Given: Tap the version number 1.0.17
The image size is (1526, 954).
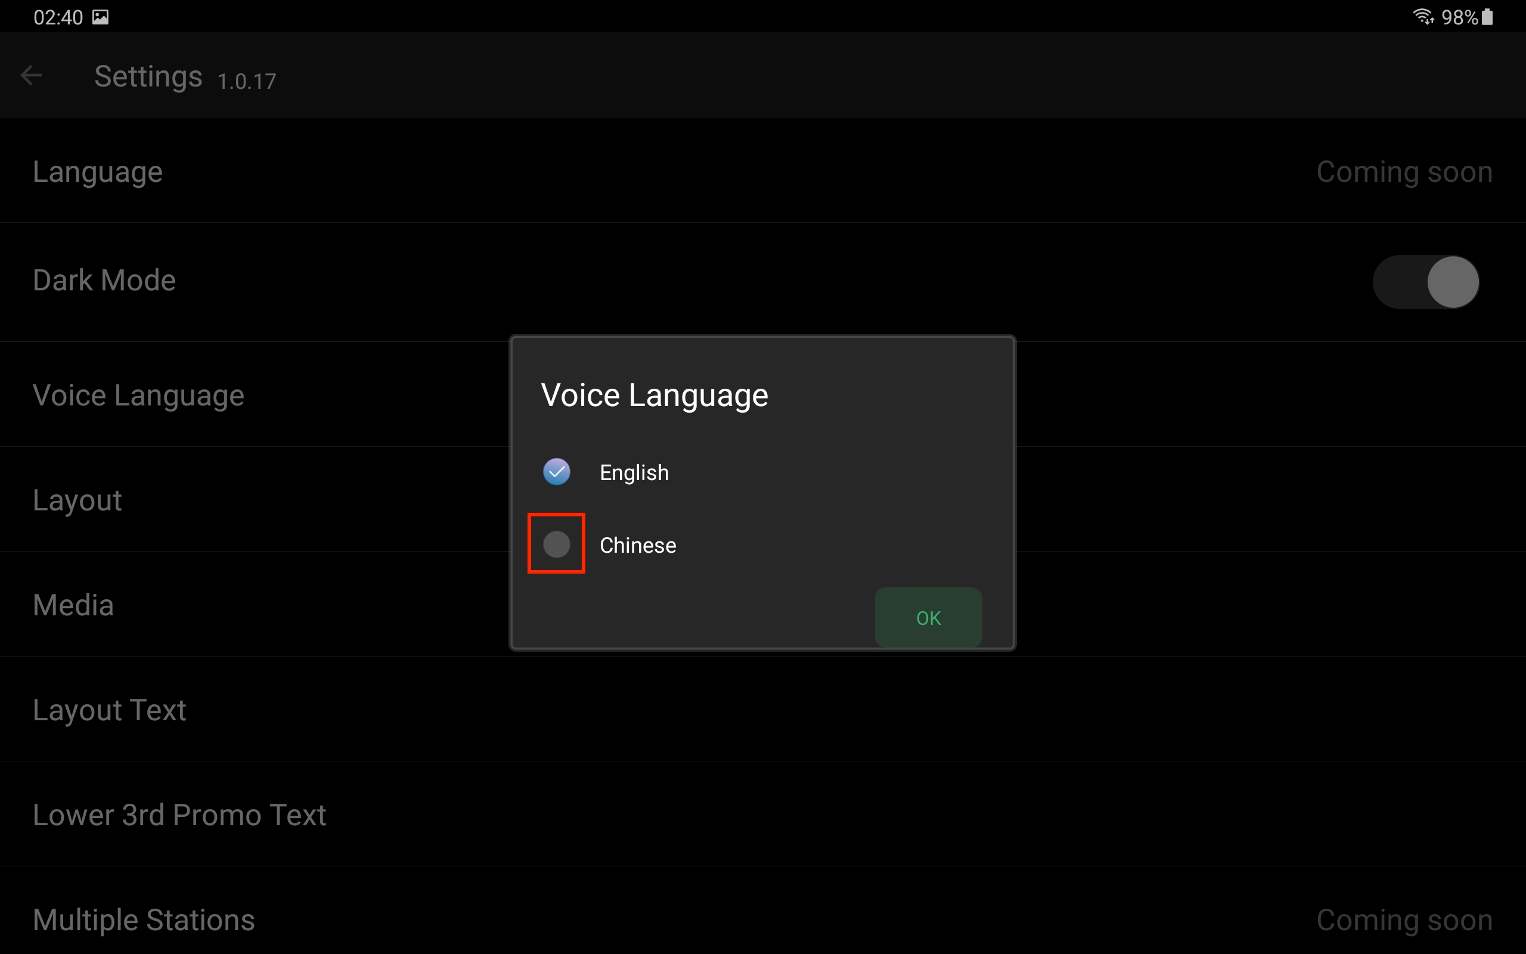Looking at the screenshot, I should pos(247,82).
